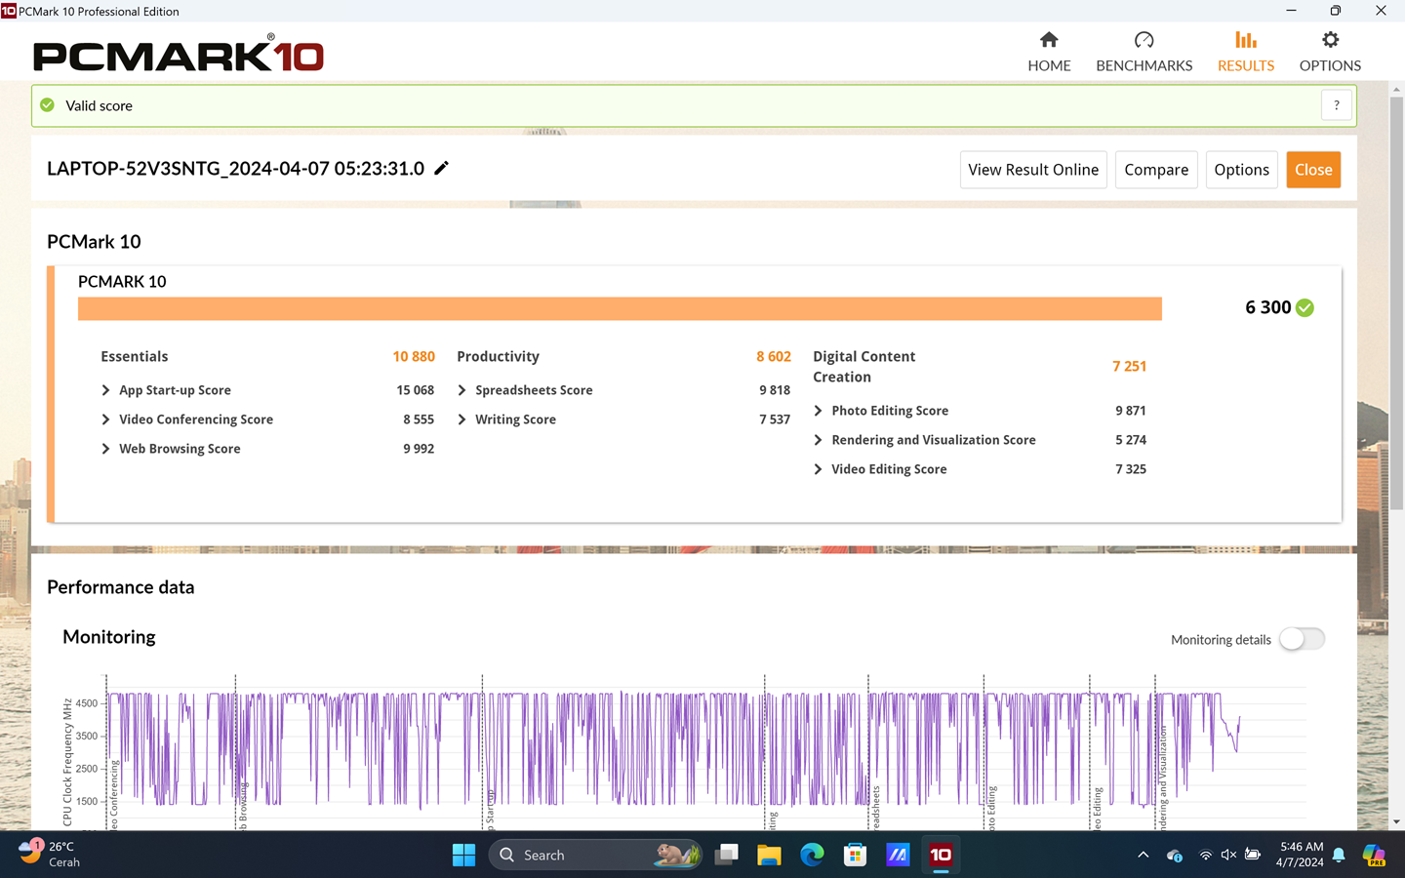Click the App Start-up Score value 15 068
The image size is (1405, 878).
click(x=415, y=390)
